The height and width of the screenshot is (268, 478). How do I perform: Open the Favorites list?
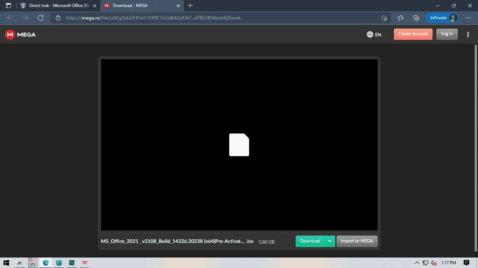[401, 18]
